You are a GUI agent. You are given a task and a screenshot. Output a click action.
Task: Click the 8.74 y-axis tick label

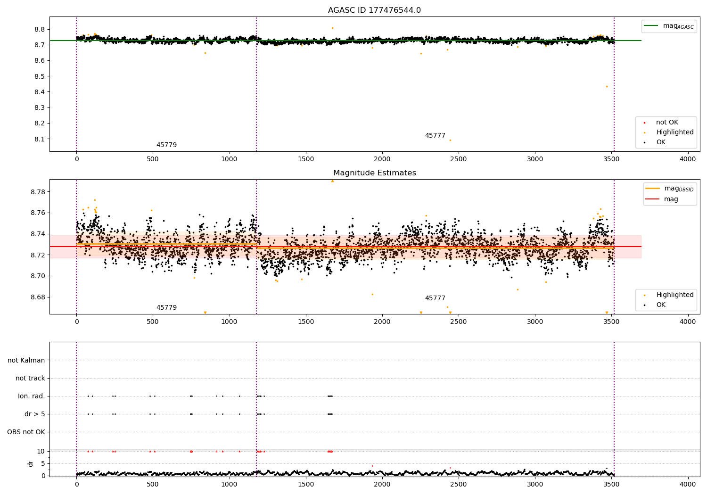point(38,234)
